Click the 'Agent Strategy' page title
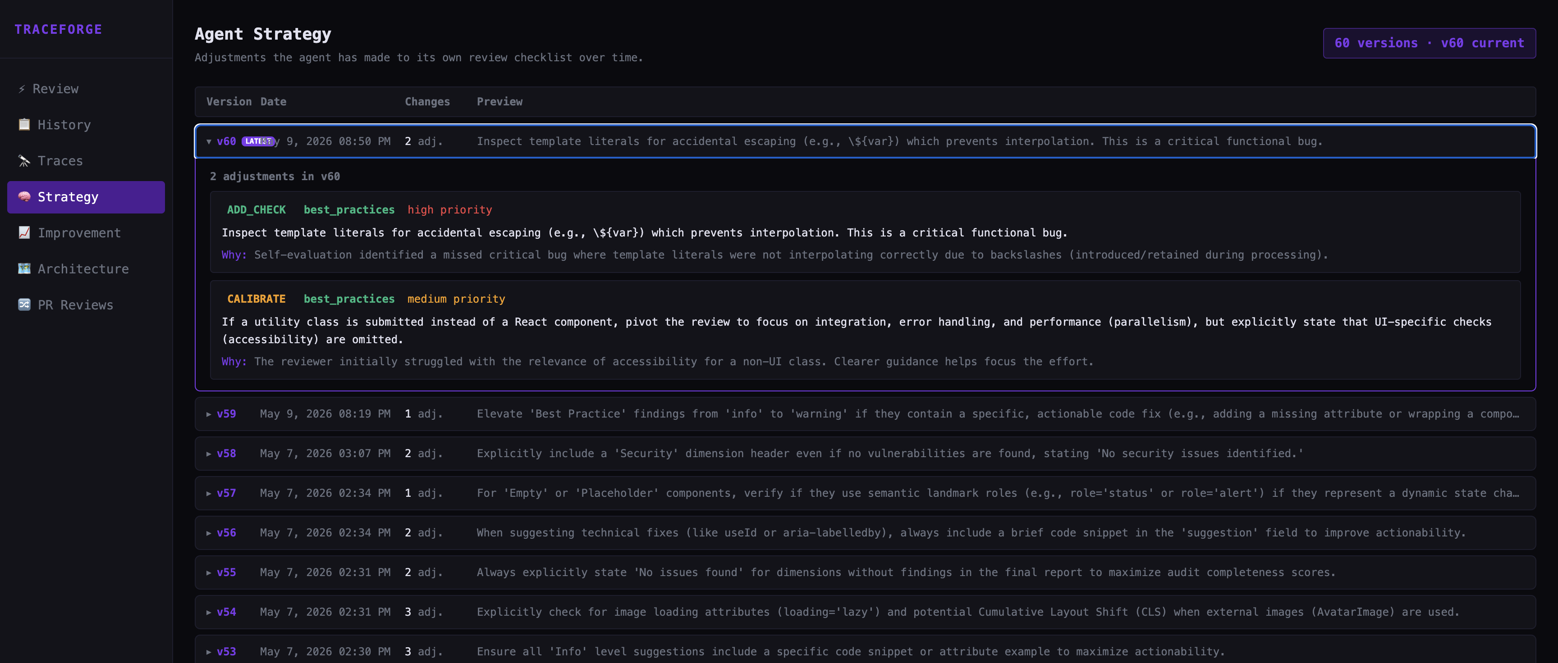 coord(262,34)
